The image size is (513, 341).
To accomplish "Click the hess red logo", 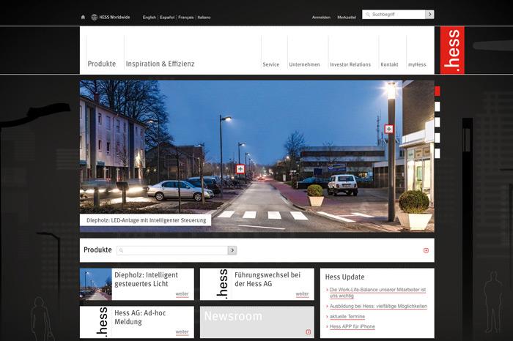I will (x=452, y=50).
